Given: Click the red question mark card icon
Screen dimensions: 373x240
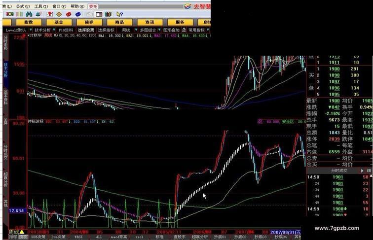Looking at the screenshot, I should (50, 14).
